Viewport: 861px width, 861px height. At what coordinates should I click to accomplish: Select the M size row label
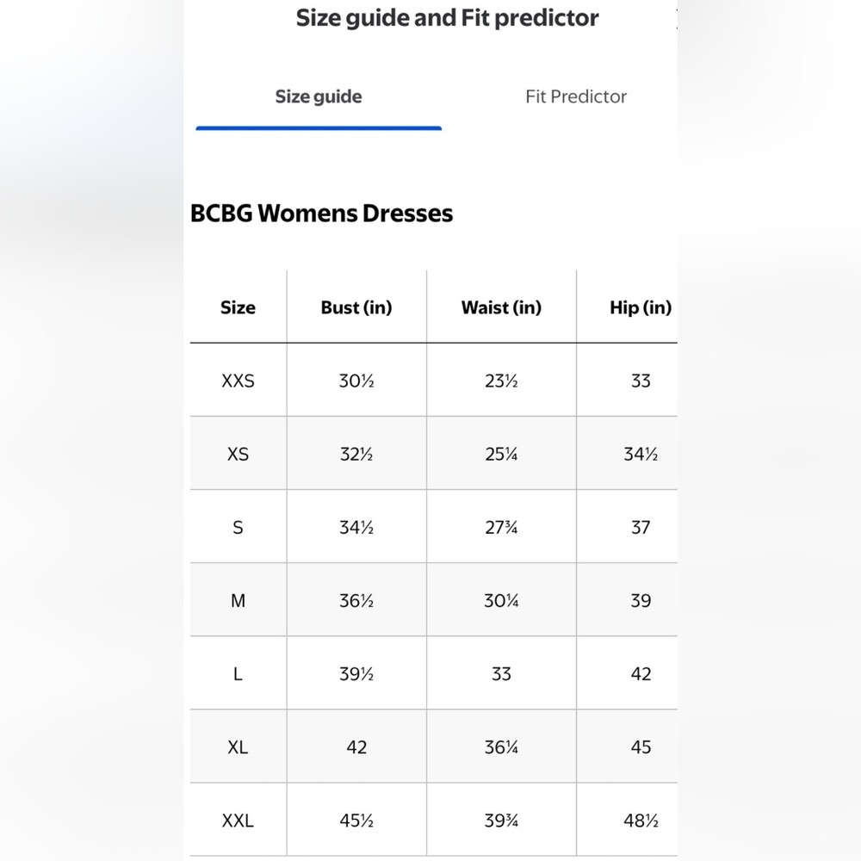pos(238,601)
